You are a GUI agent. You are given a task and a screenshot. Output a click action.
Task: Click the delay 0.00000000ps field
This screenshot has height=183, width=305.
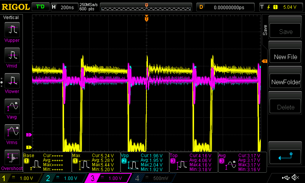click(225, 7)
